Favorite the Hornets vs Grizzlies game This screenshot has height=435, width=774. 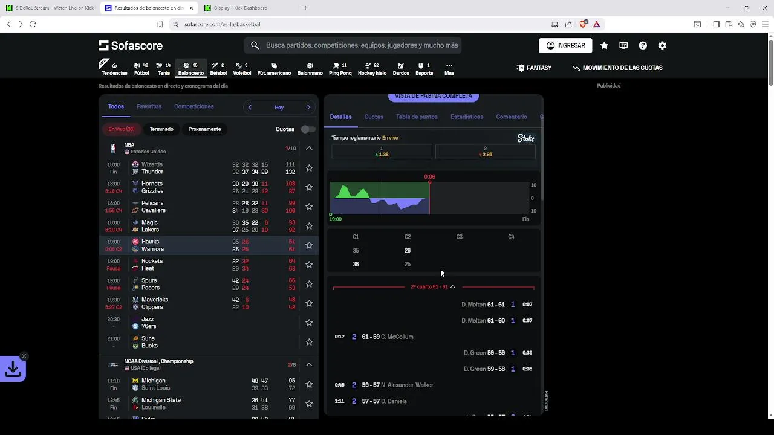click(x=309, y=187)
